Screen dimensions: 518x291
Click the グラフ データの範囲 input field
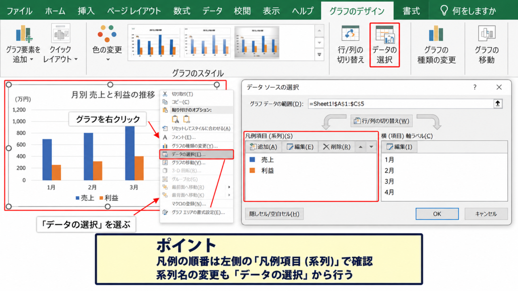(400, 104)
